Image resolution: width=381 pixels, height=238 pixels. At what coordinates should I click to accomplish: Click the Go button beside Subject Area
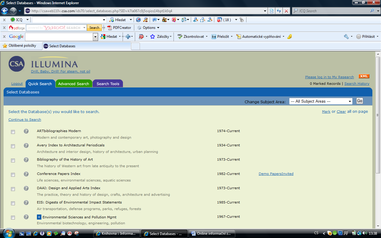(x=360, y=101)
